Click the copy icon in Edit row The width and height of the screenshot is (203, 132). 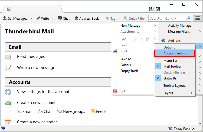tap(142, 39)
